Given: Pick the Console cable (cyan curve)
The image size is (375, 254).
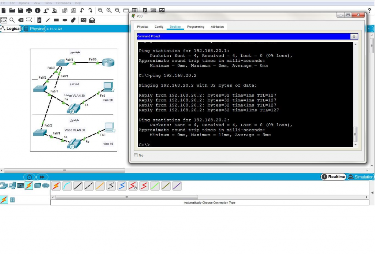Looking at the screenshot, I should pos(67,186).
